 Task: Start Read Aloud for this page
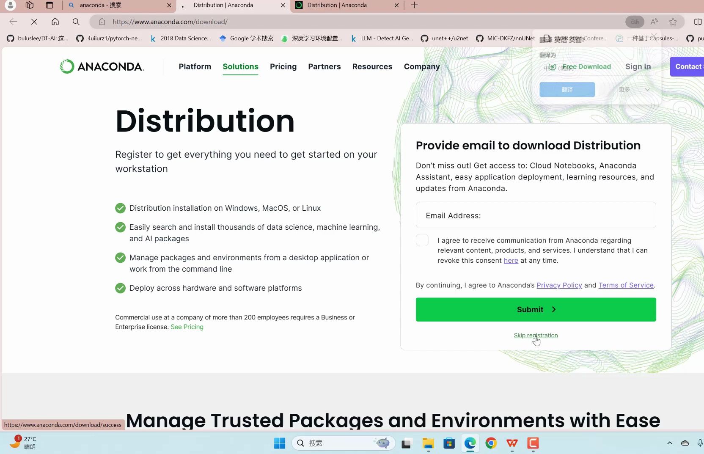654,22
